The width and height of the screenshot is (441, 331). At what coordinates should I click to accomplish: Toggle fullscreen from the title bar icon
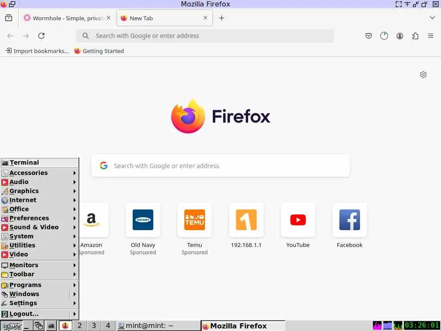click(399, 4)
